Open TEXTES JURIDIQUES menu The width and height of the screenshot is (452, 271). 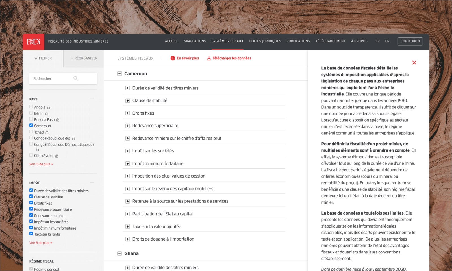point(265,41)
